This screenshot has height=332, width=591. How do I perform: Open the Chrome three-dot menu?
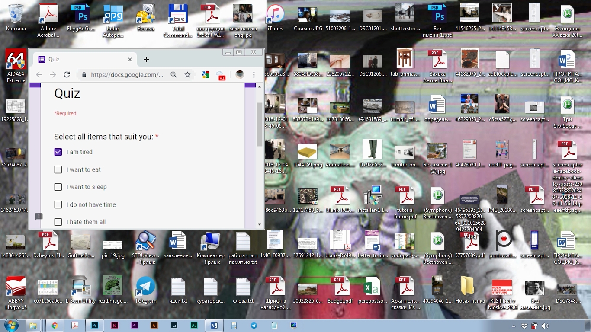pos(254,75)
